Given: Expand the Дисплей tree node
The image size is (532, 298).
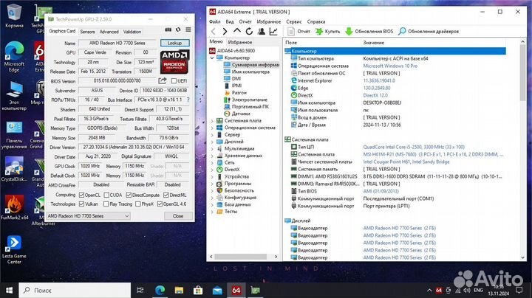Looking at the screenshot, I should pos(212,142).
